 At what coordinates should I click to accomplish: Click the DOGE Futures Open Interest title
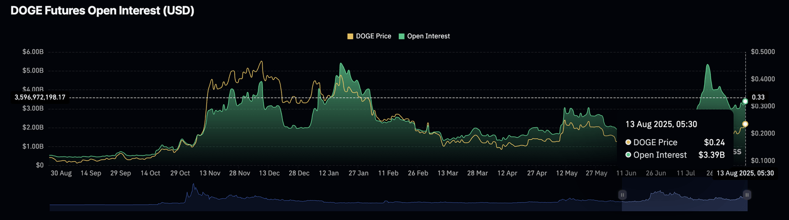pos(102,10)
